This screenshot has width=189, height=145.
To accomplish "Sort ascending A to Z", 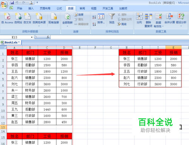I will [x=94, y=17].
